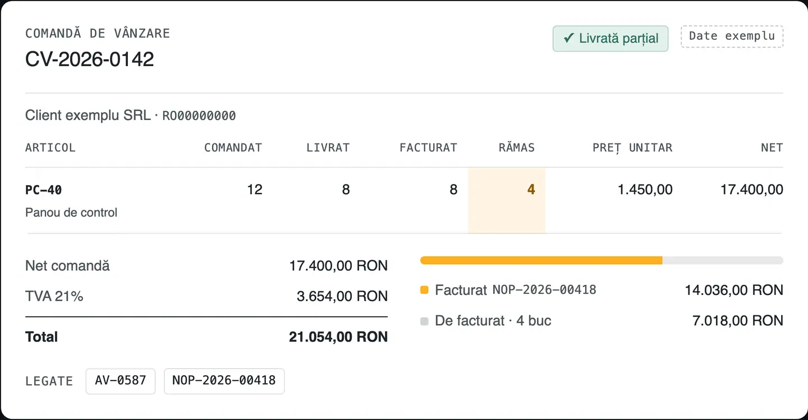Screen dimensions: 808x420
Task: Click the ordered quantity 12
Action: point(255,190)
